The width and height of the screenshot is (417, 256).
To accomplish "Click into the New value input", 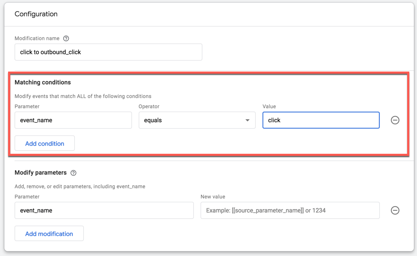I will click(290, 210).
